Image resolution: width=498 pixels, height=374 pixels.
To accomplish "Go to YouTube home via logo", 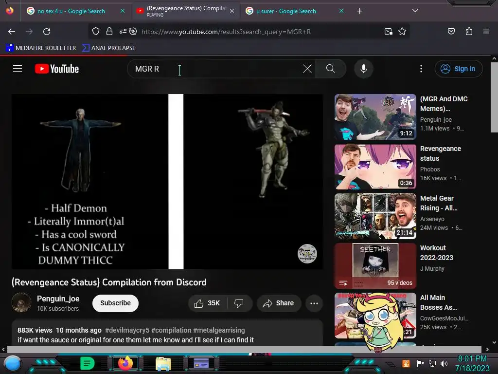I will coord(57,69).
